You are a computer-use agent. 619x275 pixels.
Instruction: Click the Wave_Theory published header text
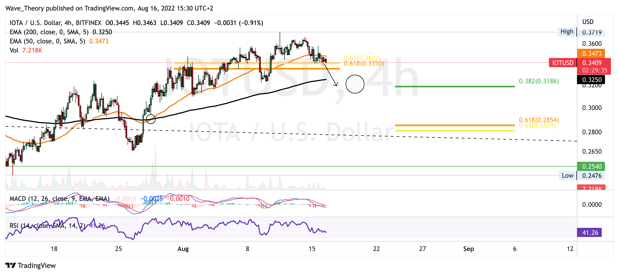[109, 8]
